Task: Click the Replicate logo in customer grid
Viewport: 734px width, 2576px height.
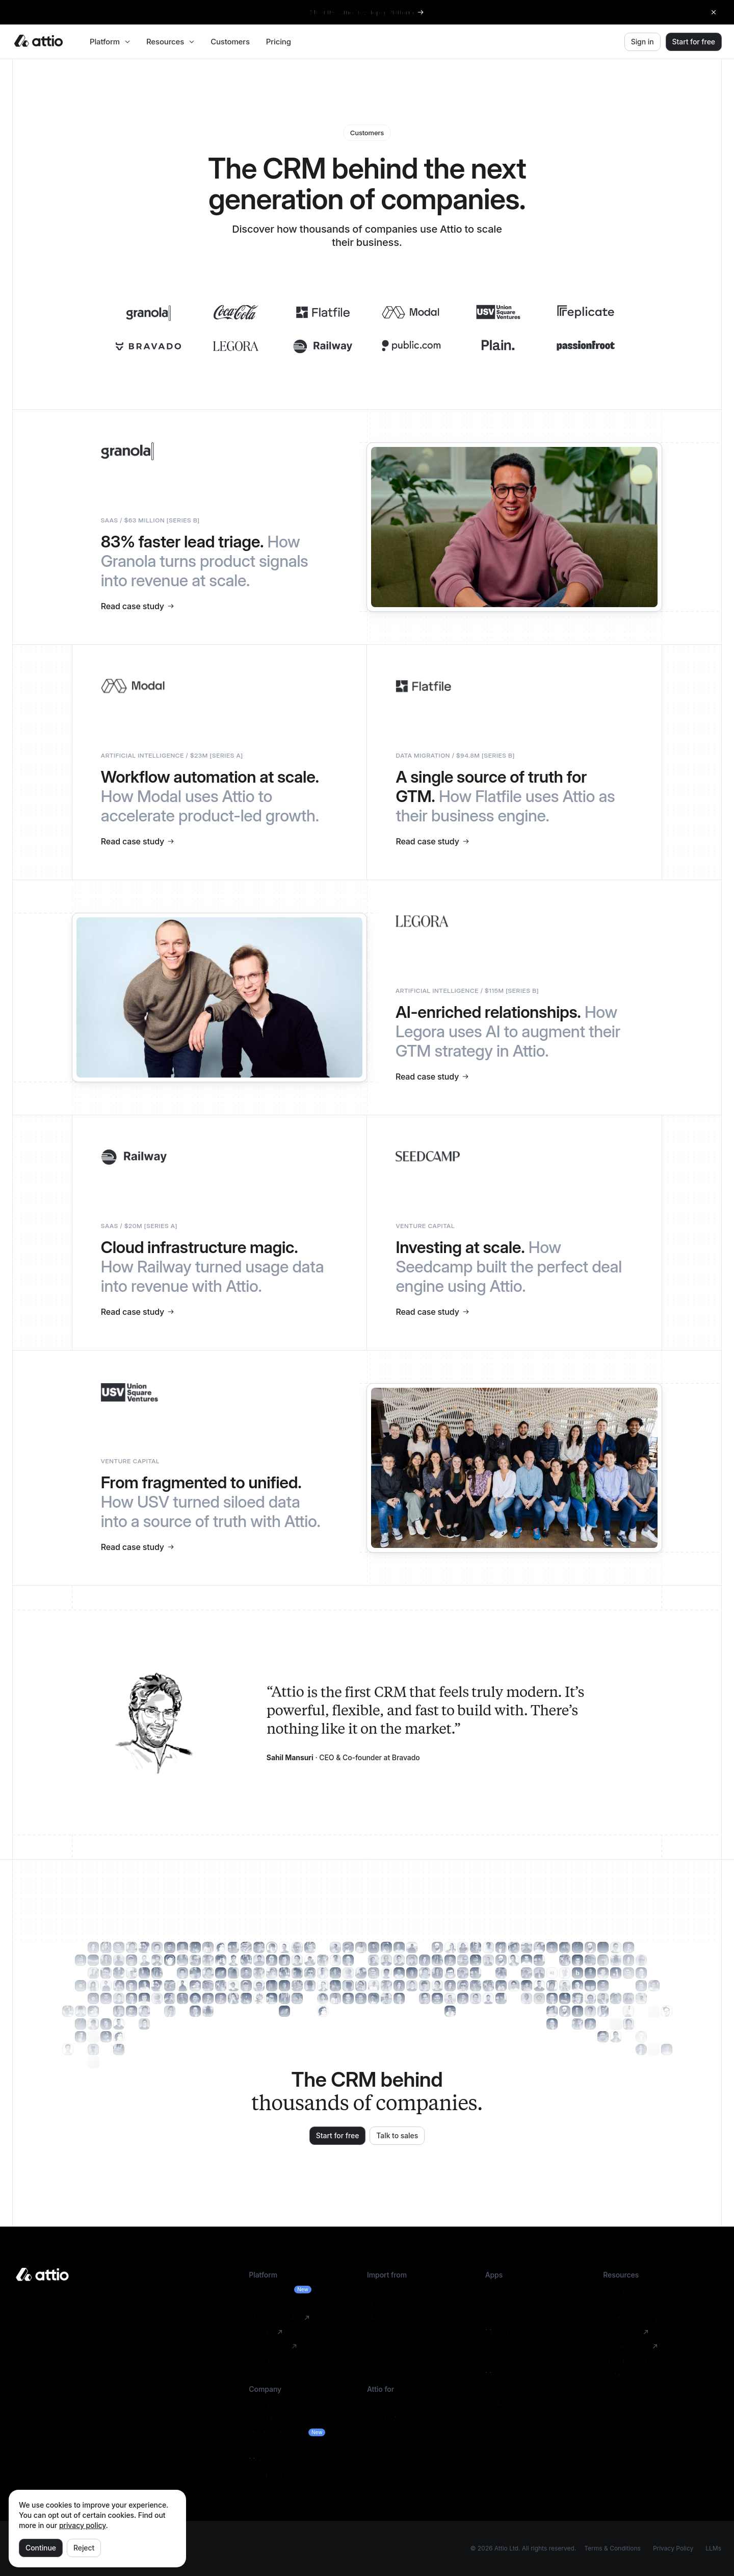Action: click(x=585, y=312)
